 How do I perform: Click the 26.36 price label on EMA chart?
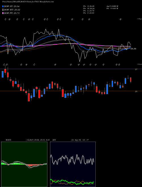(x=133, y=49)
